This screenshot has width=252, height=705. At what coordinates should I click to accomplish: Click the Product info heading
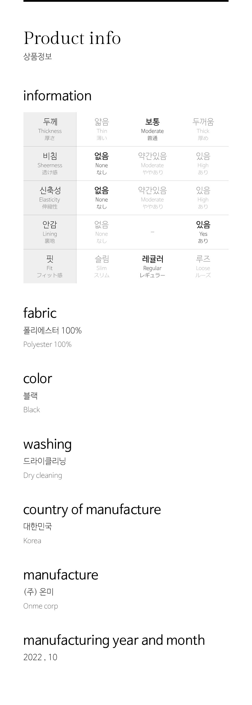pyautogui.click(x=72, y=38)
